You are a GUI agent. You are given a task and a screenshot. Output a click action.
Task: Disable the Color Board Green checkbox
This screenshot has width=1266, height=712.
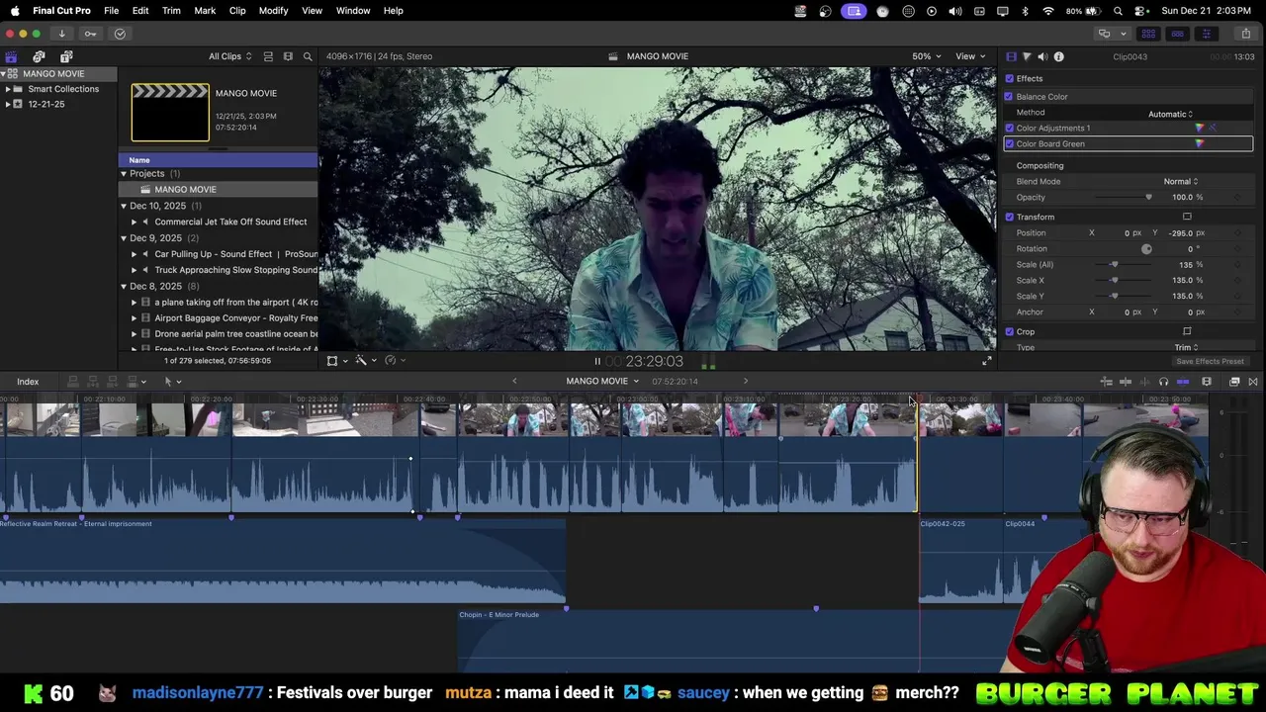1009,143
